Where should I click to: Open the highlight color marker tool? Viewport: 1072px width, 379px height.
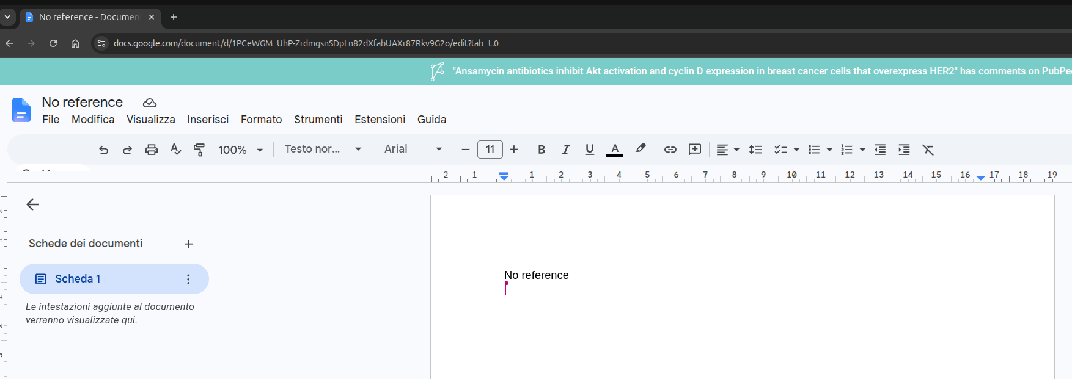tap(641, 149)
